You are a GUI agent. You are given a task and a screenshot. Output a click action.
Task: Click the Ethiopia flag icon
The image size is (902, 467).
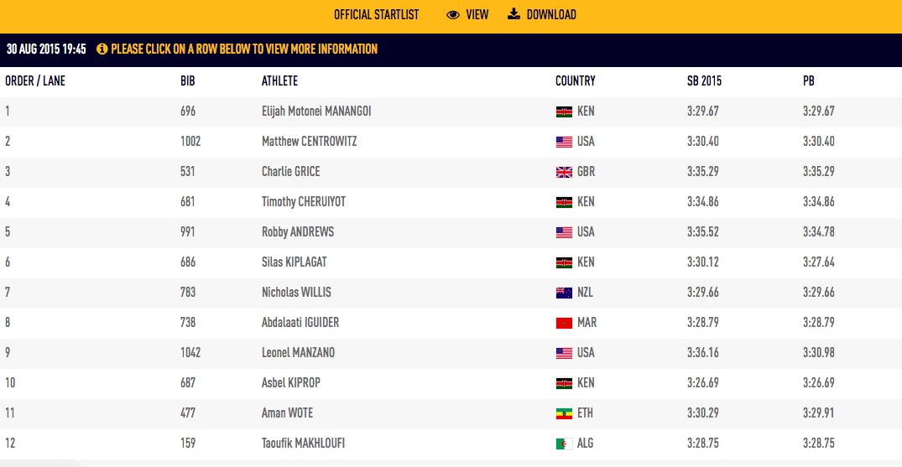pyautogui.click(x=564, y=413)
